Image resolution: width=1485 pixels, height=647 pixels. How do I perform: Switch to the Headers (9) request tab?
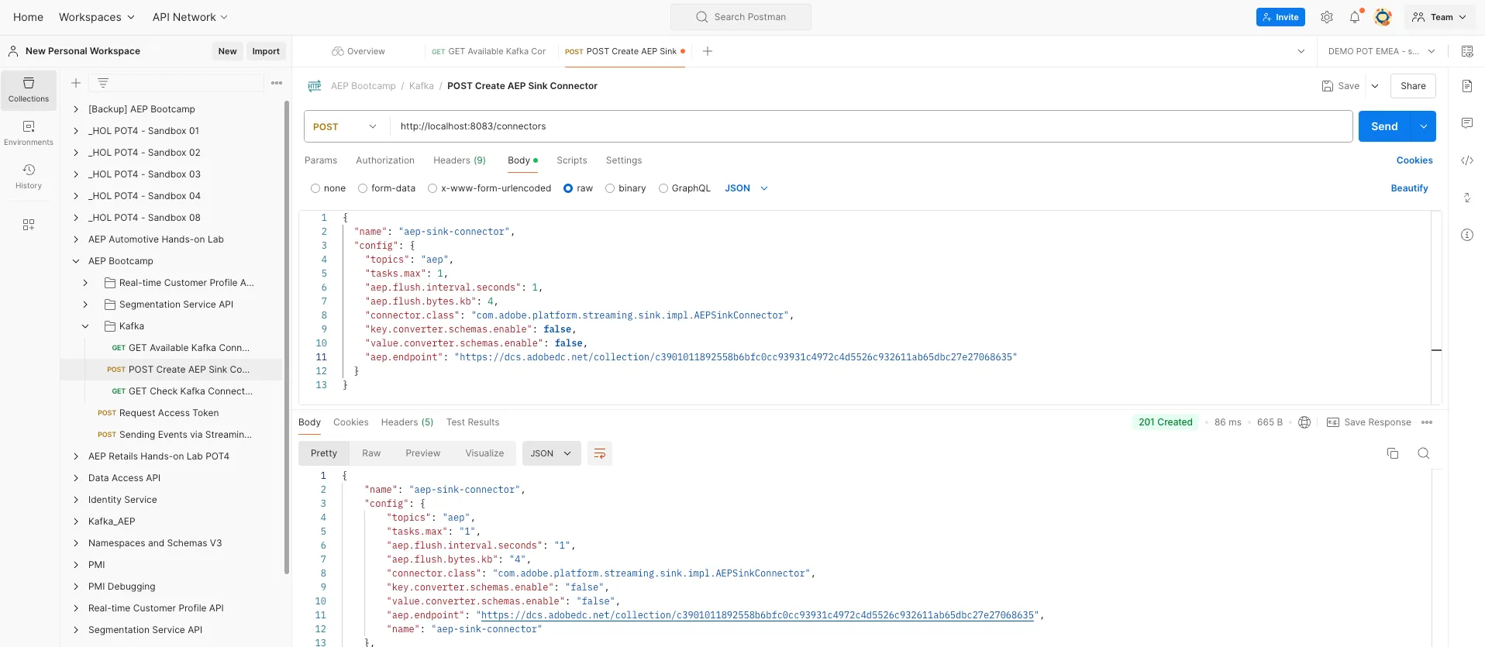(460, 160)
